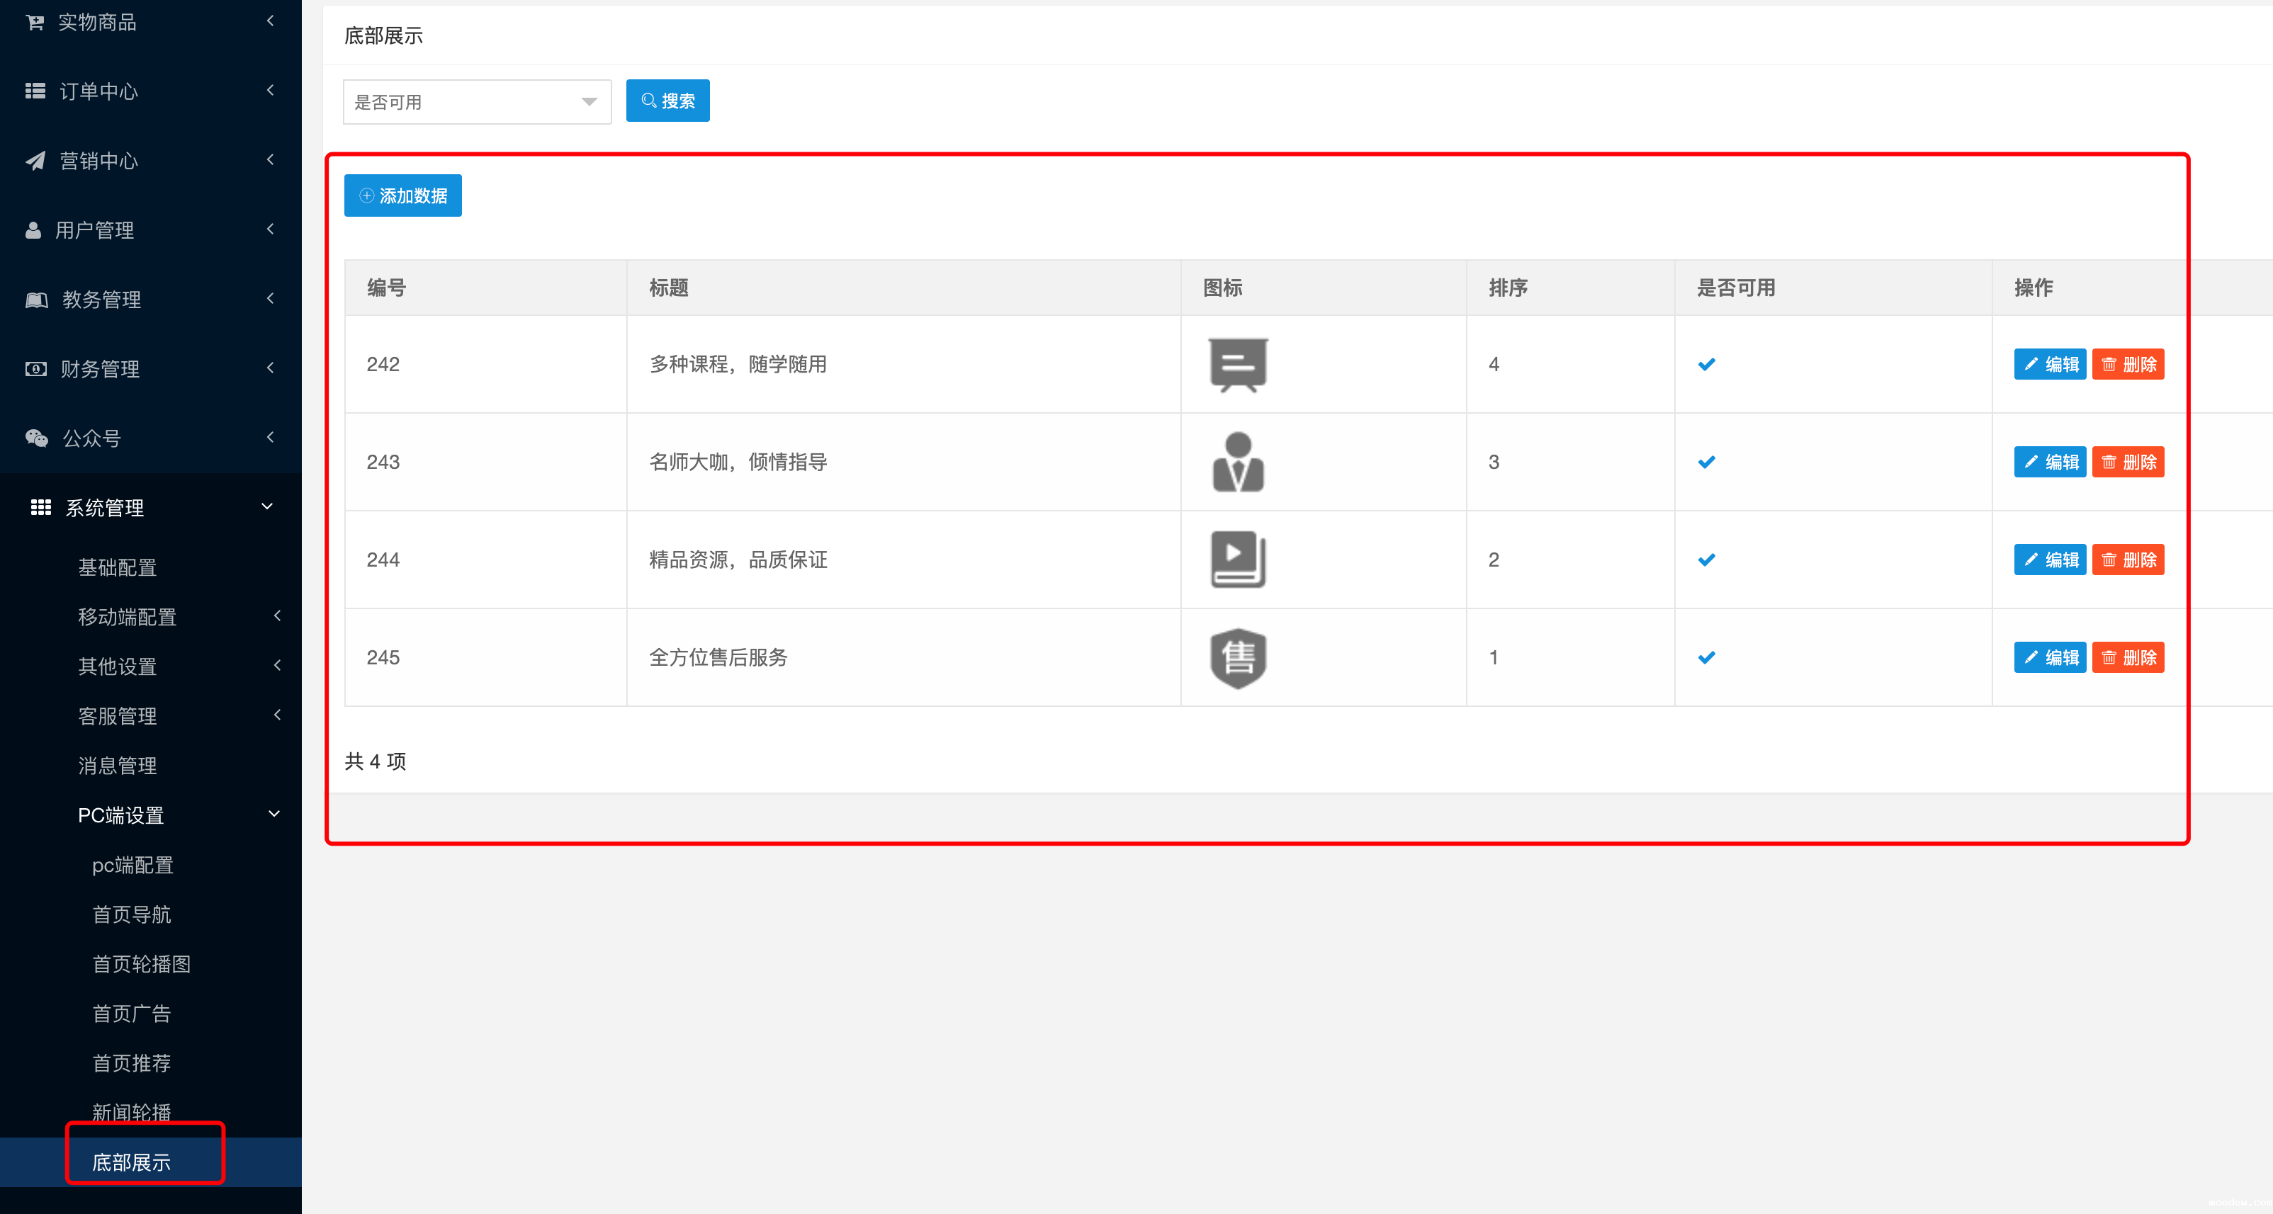Click the video play icon in row 244

(x=1237, y=560)
